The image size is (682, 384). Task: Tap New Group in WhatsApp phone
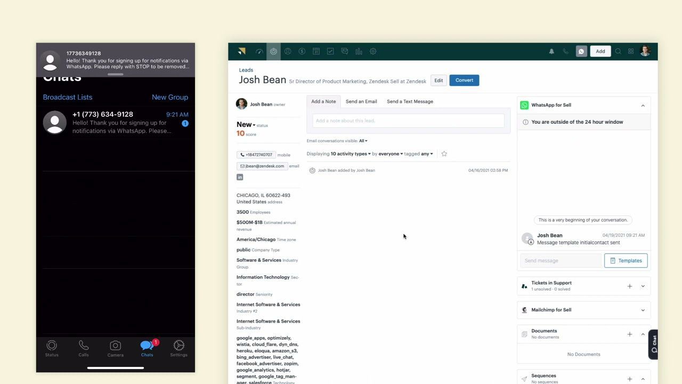(170, 97)
